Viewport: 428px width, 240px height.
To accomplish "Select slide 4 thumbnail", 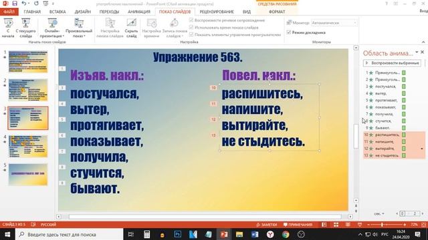I will pyautogui.click(x=28, y=146).
